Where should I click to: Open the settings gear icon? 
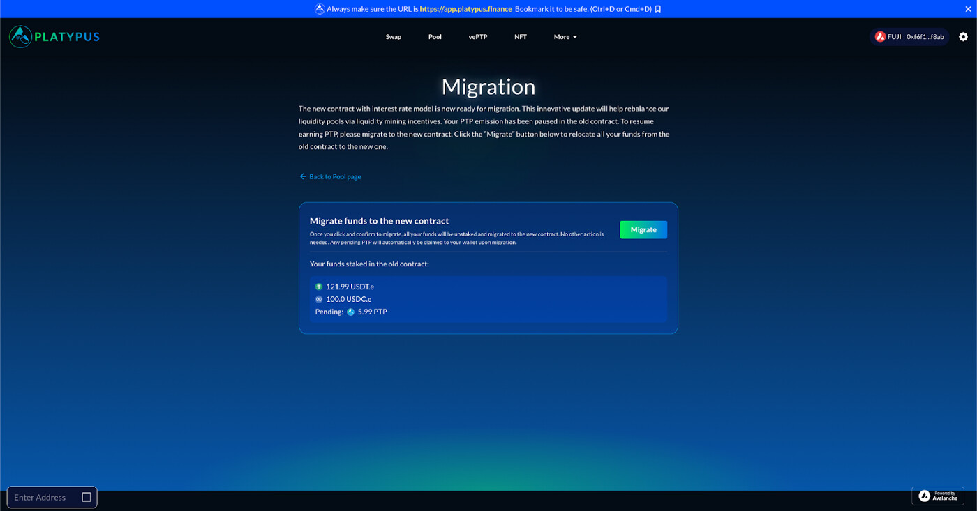coord(964,37)
